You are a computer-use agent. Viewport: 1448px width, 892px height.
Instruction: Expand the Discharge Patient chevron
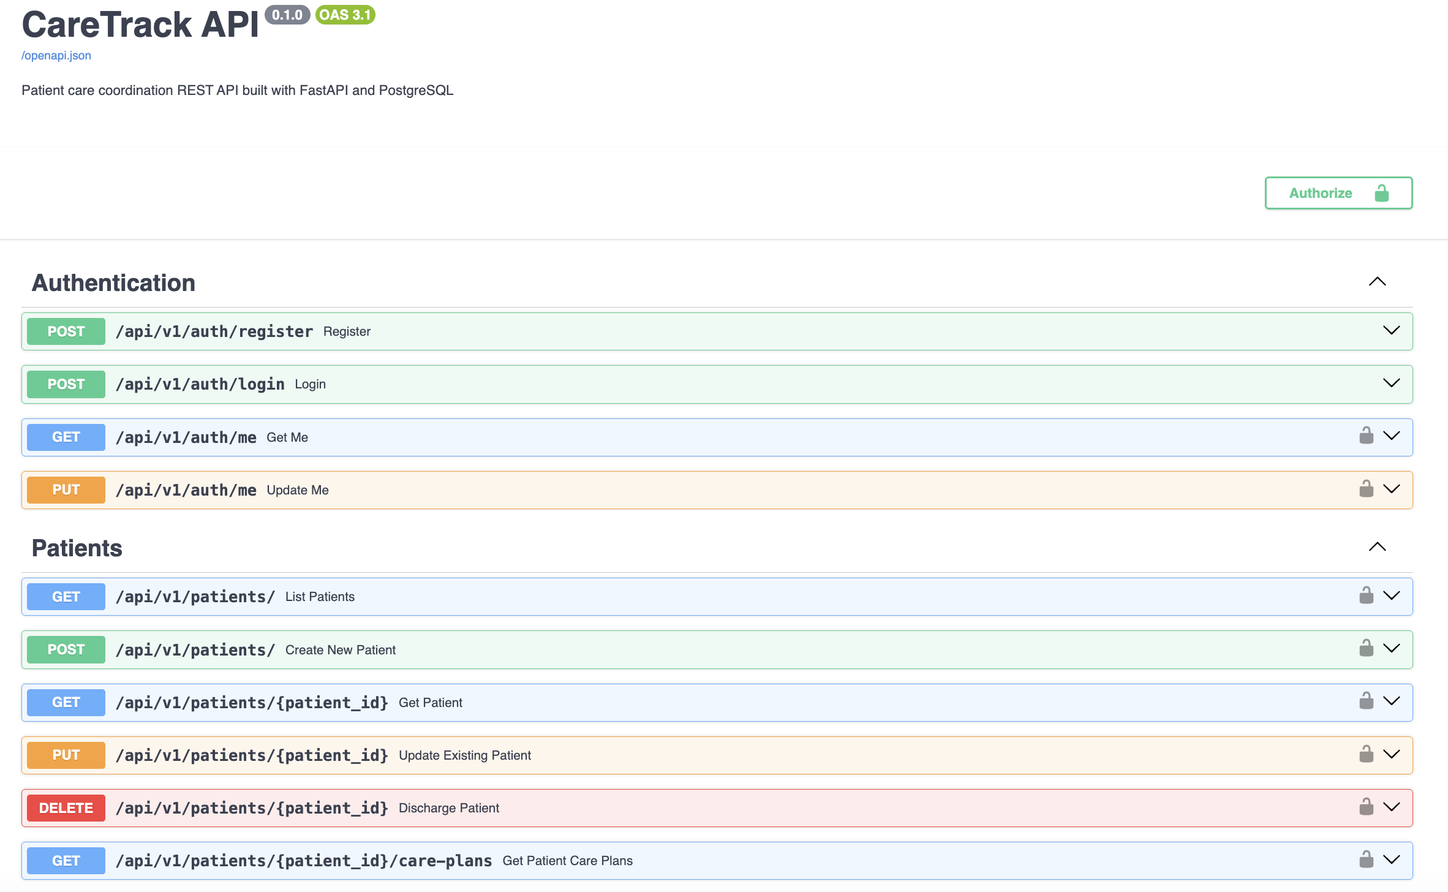1392,807
